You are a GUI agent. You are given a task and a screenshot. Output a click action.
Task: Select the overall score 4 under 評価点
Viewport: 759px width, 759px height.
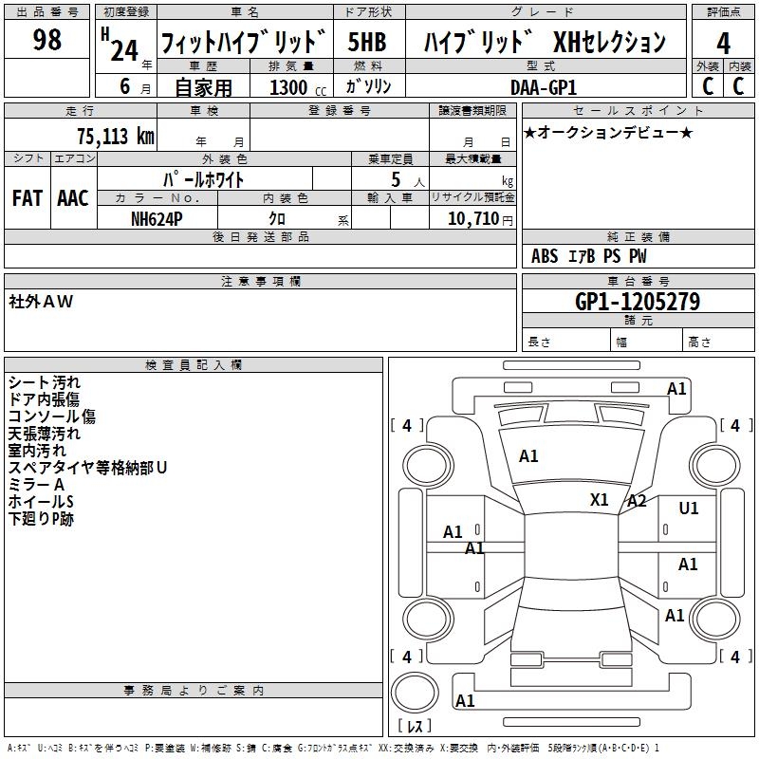[x=723, y=44]
